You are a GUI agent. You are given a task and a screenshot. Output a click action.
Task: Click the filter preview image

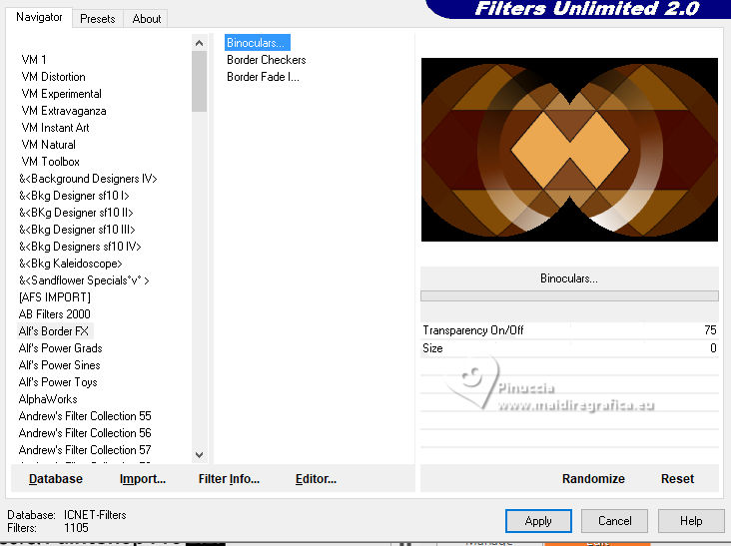click(569, 150)
